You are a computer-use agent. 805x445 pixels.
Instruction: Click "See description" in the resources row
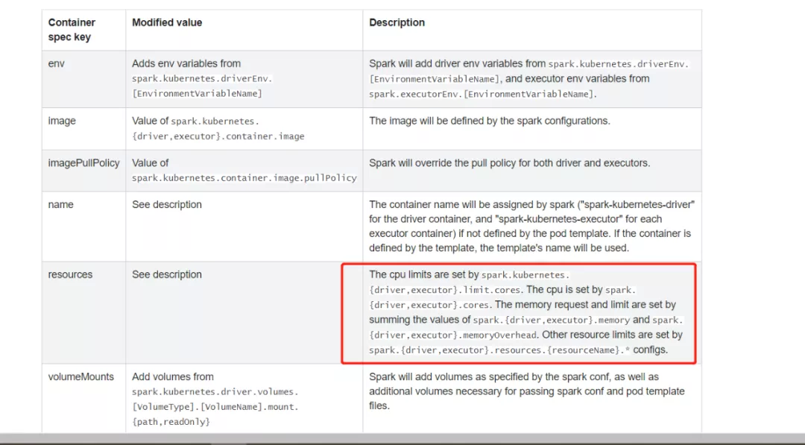click(167, 274)
